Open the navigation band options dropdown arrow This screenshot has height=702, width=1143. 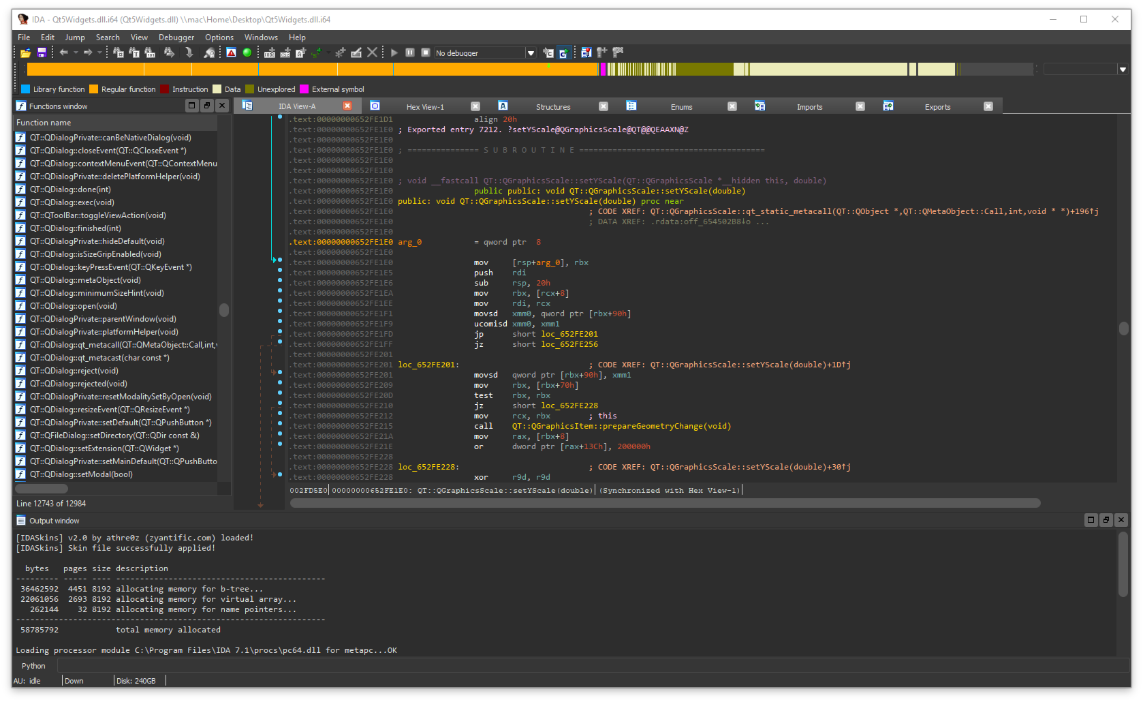click(x=1123, y=70)
